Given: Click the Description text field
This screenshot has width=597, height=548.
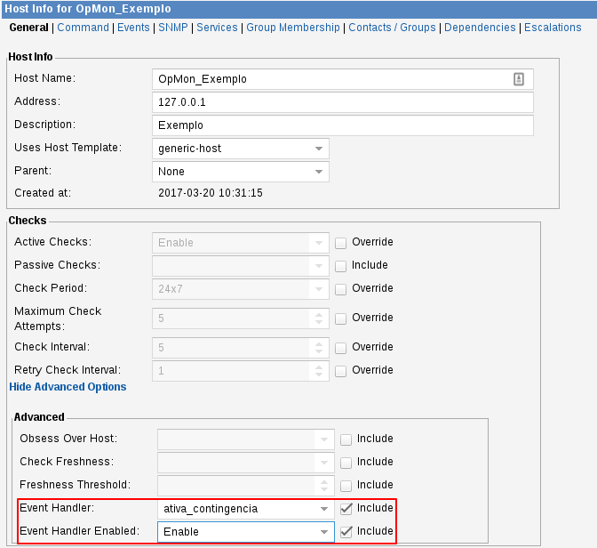Looking at the screenshot, I should (x=342, y=125).
